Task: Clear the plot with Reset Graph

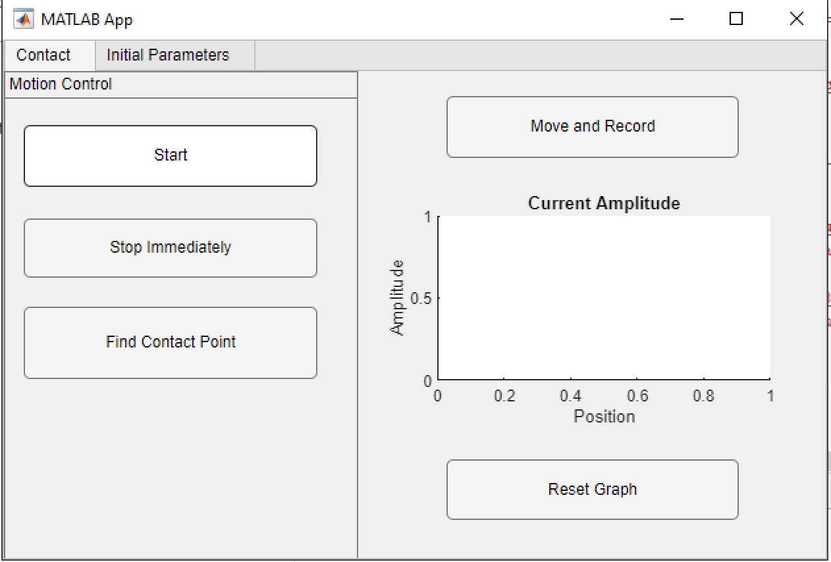Action: click(x=592, y=490)
